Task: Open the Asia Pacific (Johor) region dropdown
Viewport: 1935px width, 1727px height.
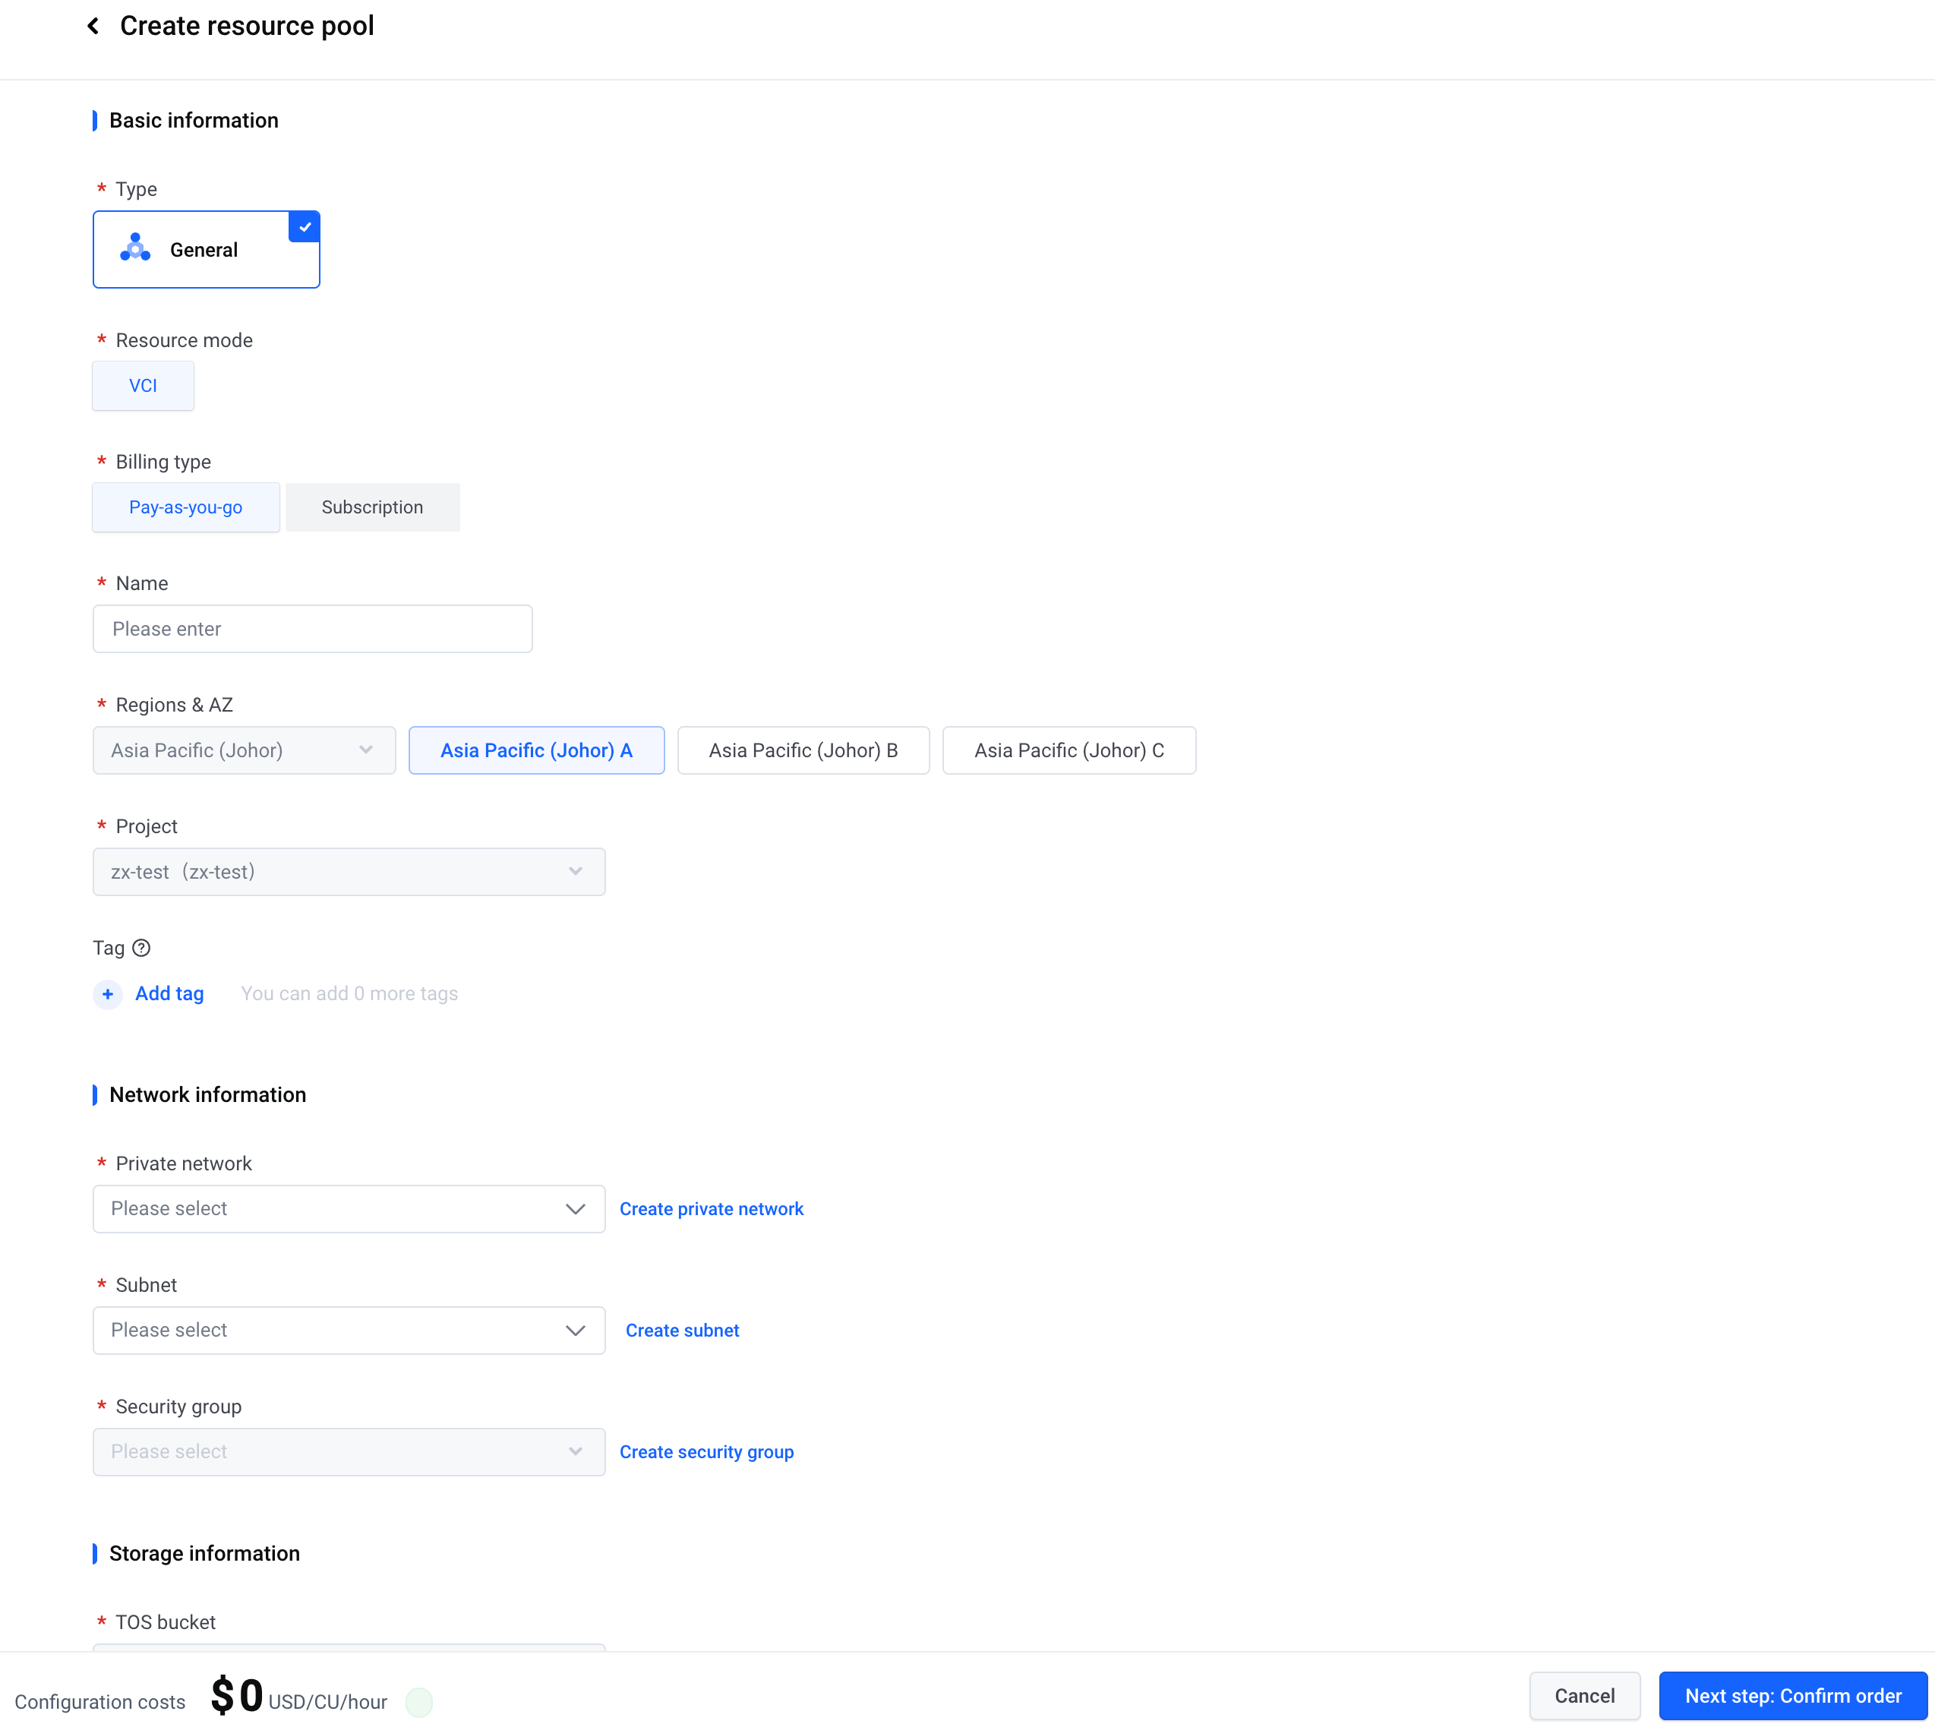Action: point(244,750)
